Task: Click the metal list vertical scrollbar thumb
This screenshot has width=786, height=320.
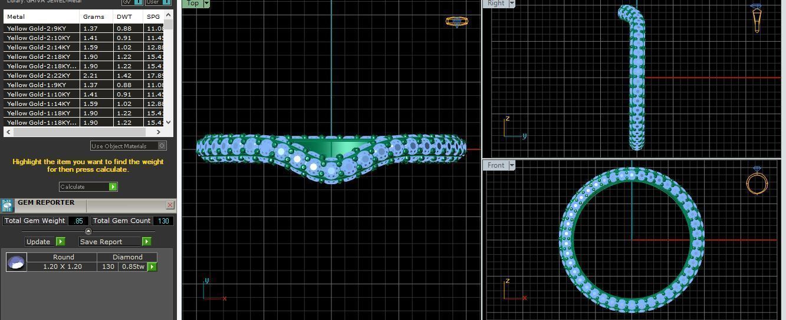Action: 169,24
